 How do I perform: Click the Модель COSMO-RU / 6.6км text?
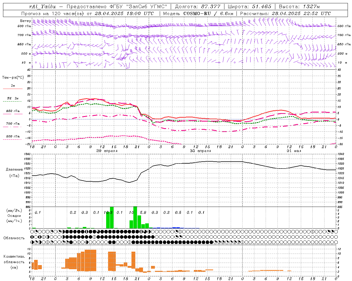(198, 13)
